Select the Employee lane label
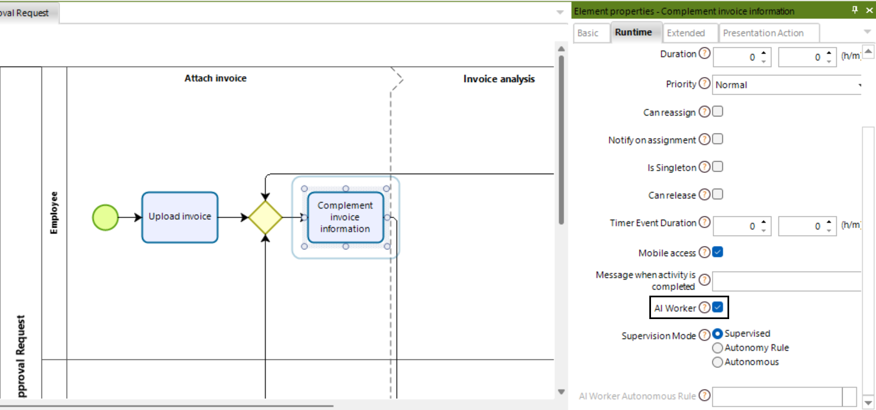The width and height of the screenshot is (876, 410). tap(54, 213)
